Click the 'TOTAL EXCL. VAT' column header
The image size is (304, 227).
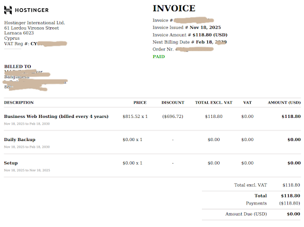[214, 103]
